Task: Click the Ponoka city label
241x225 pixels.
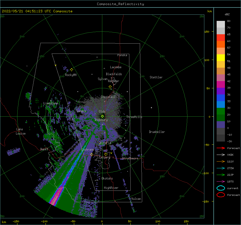Action: click(x=122, y=55)
